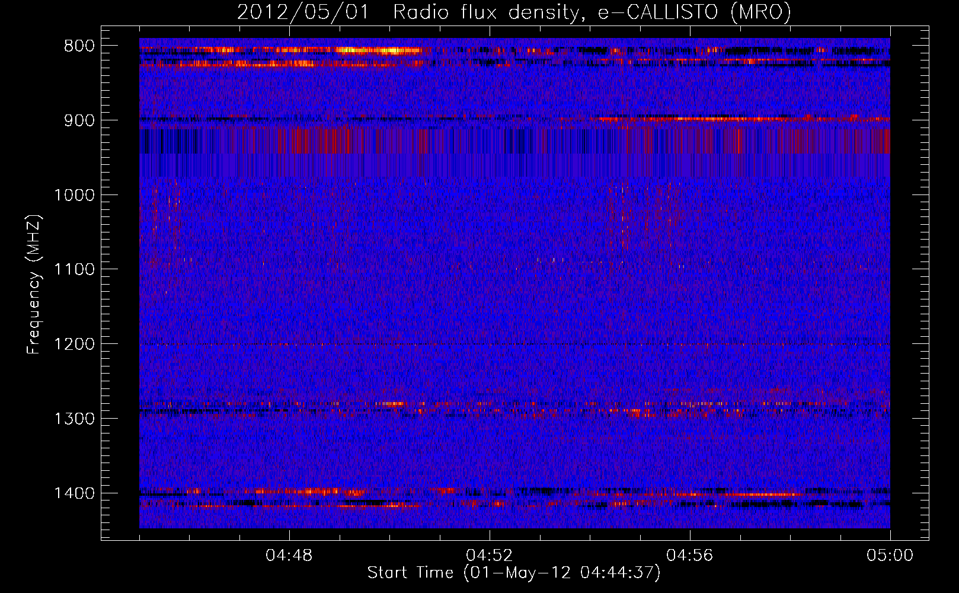The width and height of the screenshot is (959, 593).
Task: Click the 1000 frequency tick label
Action: tap(74, 195)
